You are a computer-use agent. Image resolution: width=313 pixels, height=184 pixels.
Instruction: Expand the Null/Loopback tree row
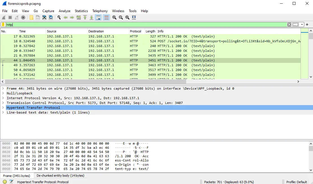pyautogui.click(x=3, y=93)
